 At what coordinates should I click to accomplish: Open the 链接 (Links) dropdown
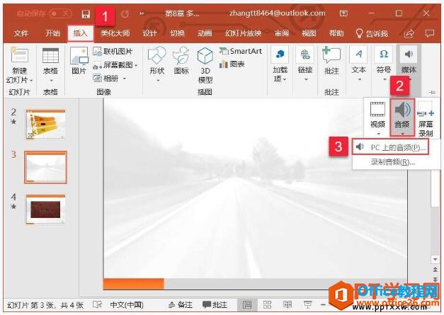coord(304,64)
